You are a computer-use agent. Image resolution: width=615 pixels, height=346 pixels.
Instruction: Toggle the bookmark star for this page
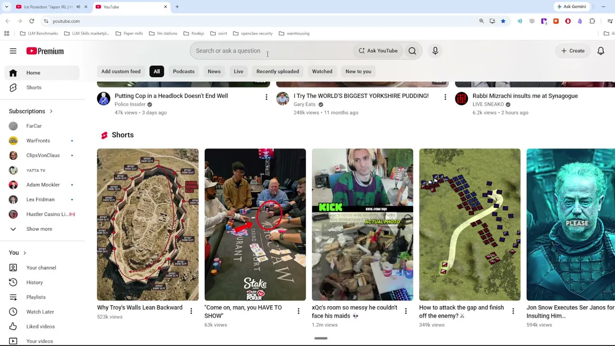pyautogui.click(x=503, y=21)
